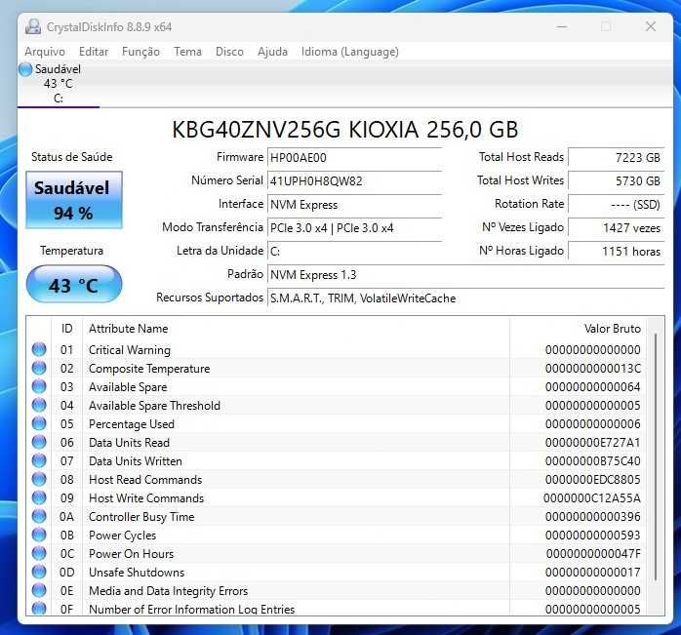Click the Host Write Commands status orb

(x=39, y=498)
